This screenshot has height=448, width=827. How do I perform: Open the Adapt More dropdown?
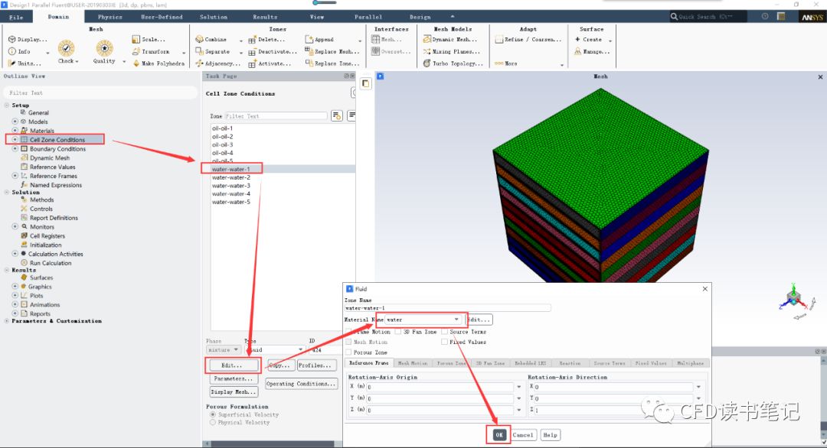[529, 63]
